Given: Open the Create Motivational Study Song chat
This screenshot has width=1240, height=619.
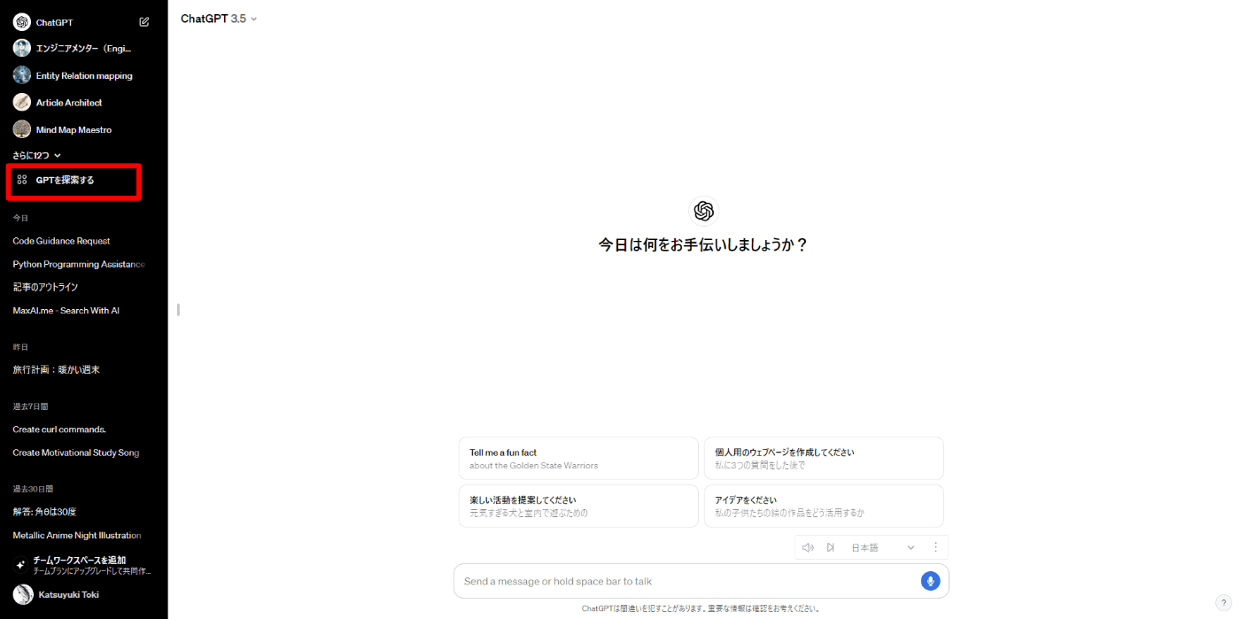Looking at the screenshot, I should tap(76, 453).
